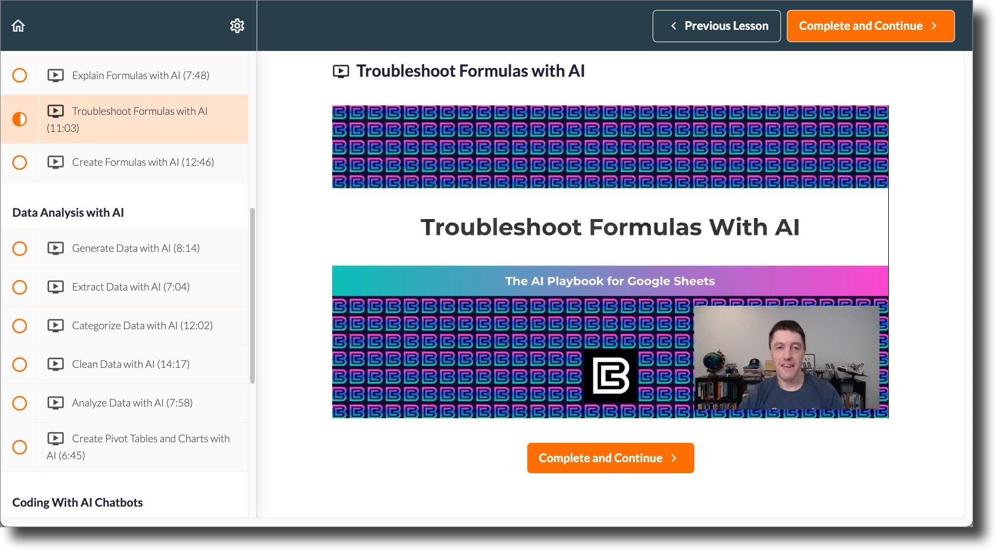Click the presenter webcam inset in video
Viewport: 996px width, 550px height.
click(x=786, y=357)
